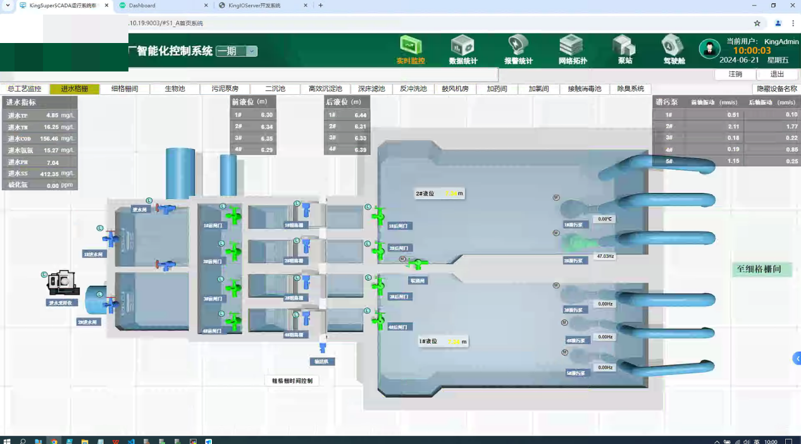Click the green 1#后闸门 valve icon
The height and width of the screenshot is (444, 801).
point(378,216)
